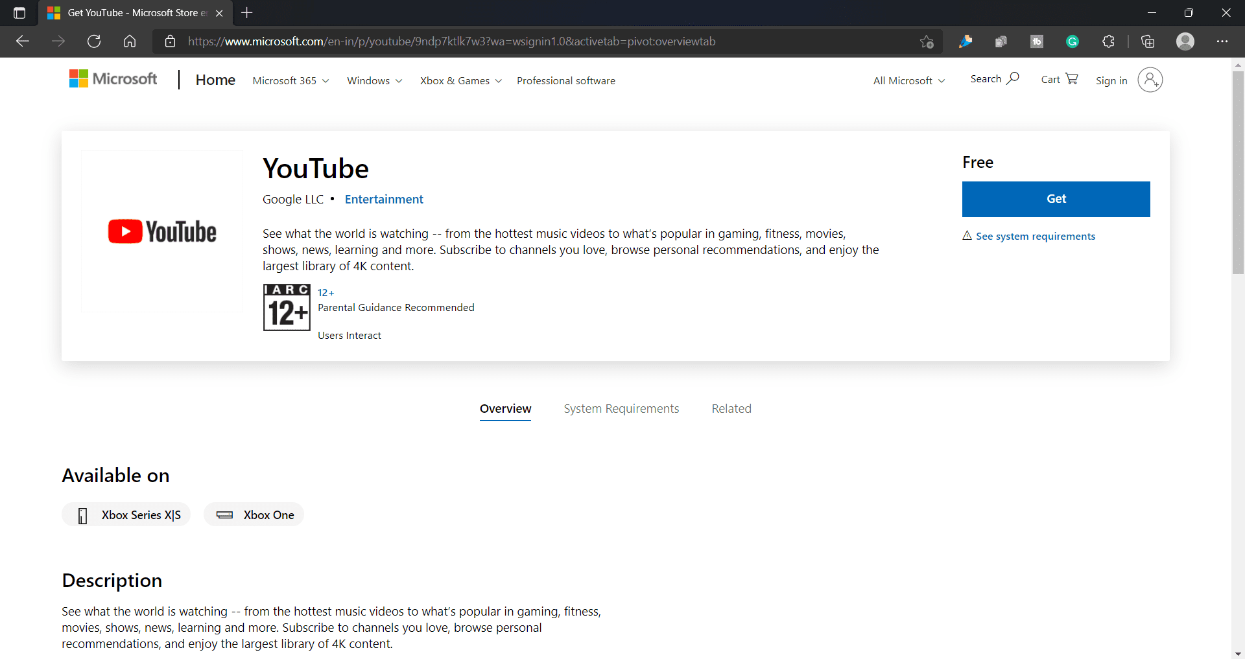Click the 'Google LLC' publisher text
Viewport: 1245px width, 659px height.
coord(293,200)
